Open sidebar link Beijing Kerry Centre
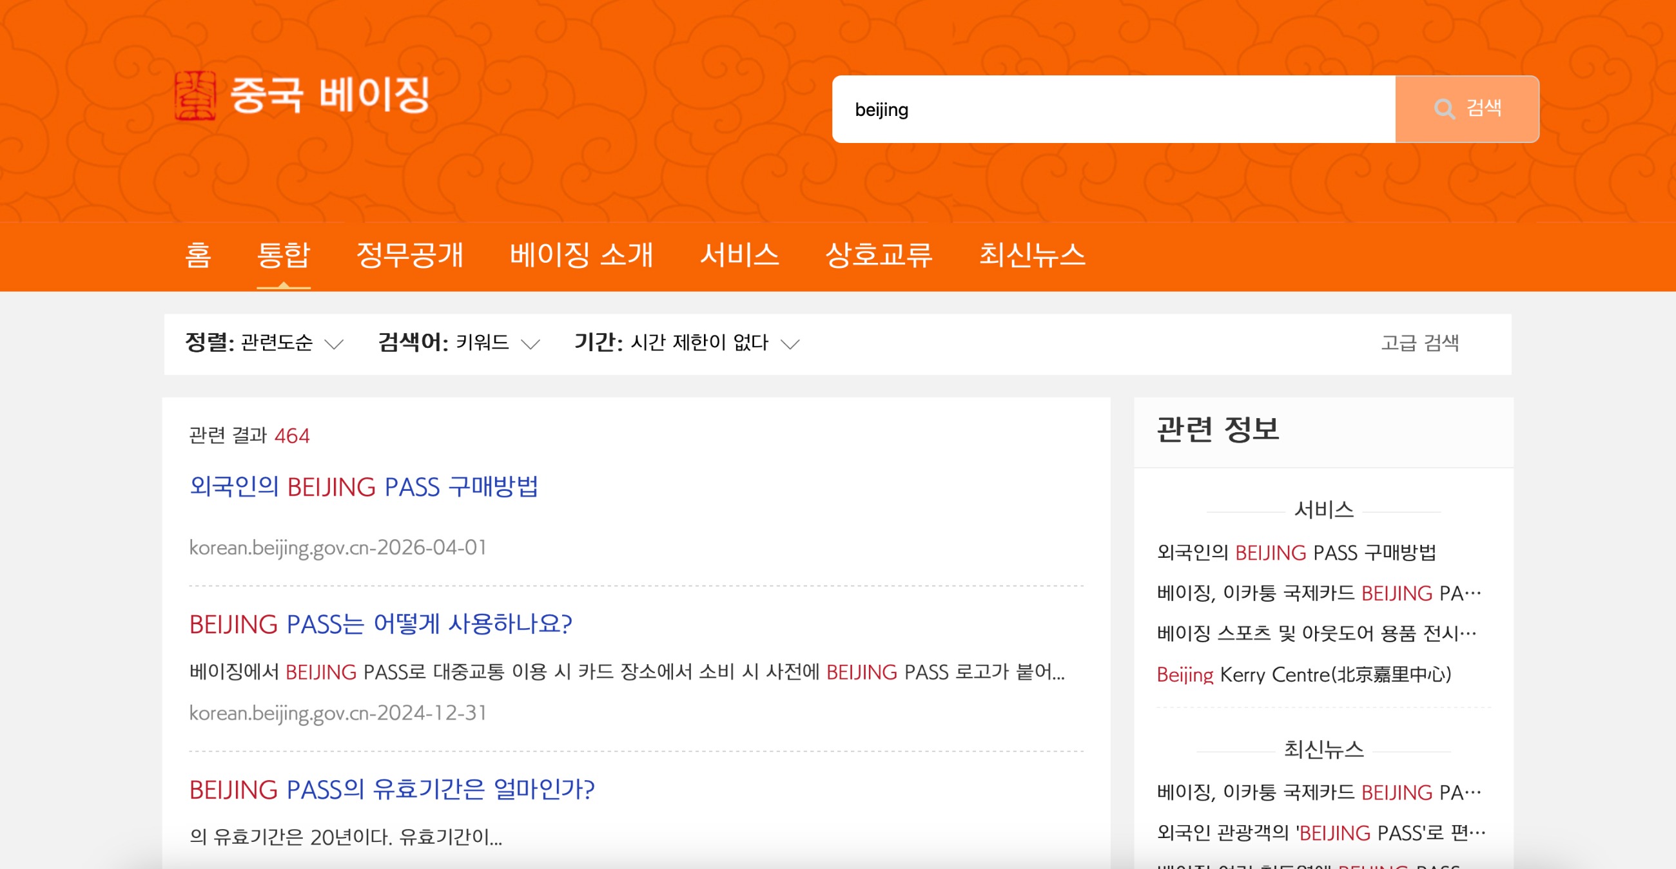Image resolution: width=1676 pixels, height=869 pixels. 1303,674
